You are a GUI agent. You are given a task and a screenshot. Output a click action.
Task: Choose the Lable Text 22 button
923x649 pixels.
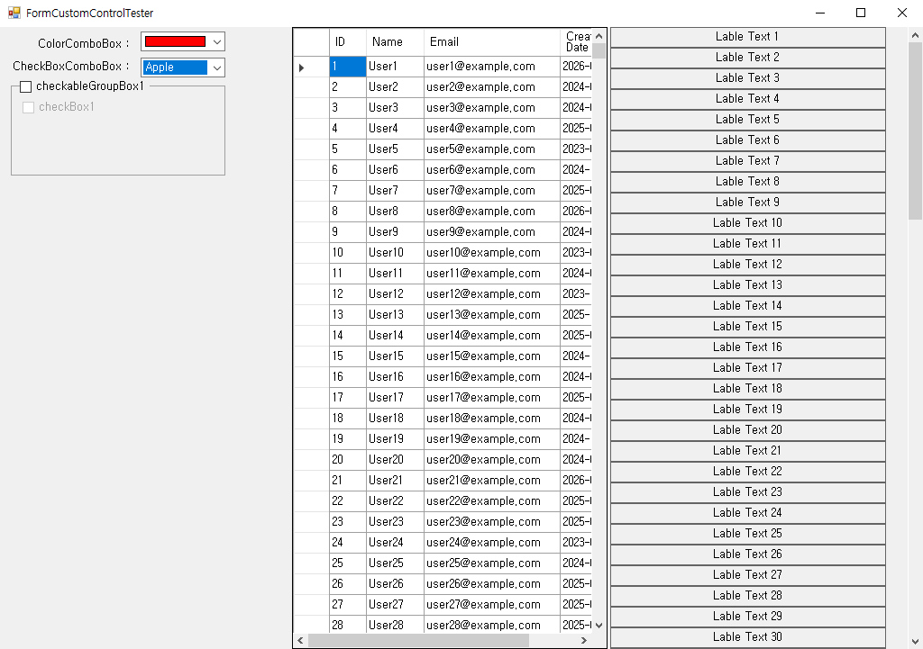(747, 472)
